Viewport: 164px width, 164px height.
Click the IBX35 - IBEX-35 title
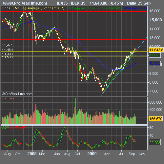click(71, 3)
